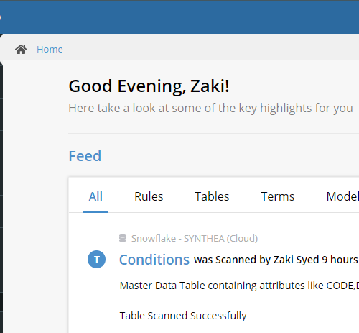Switch to the Rules tab
The height and width of the screenshot is (333, 359).
149,196
